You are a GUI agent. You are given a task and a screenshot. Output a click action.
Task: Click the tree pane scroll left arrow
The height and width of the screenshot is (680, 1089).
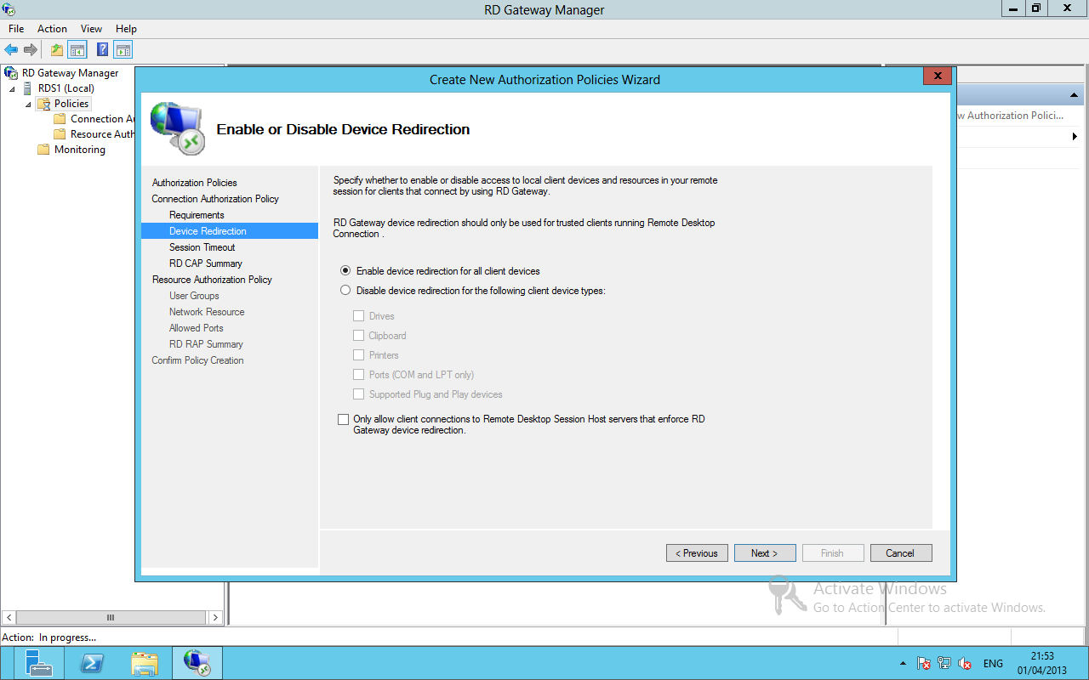(x=9, y=617)
